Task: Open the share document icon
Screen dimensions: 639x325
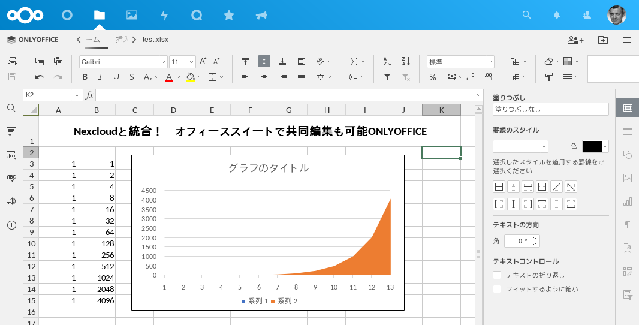Action: coord(575,40)
